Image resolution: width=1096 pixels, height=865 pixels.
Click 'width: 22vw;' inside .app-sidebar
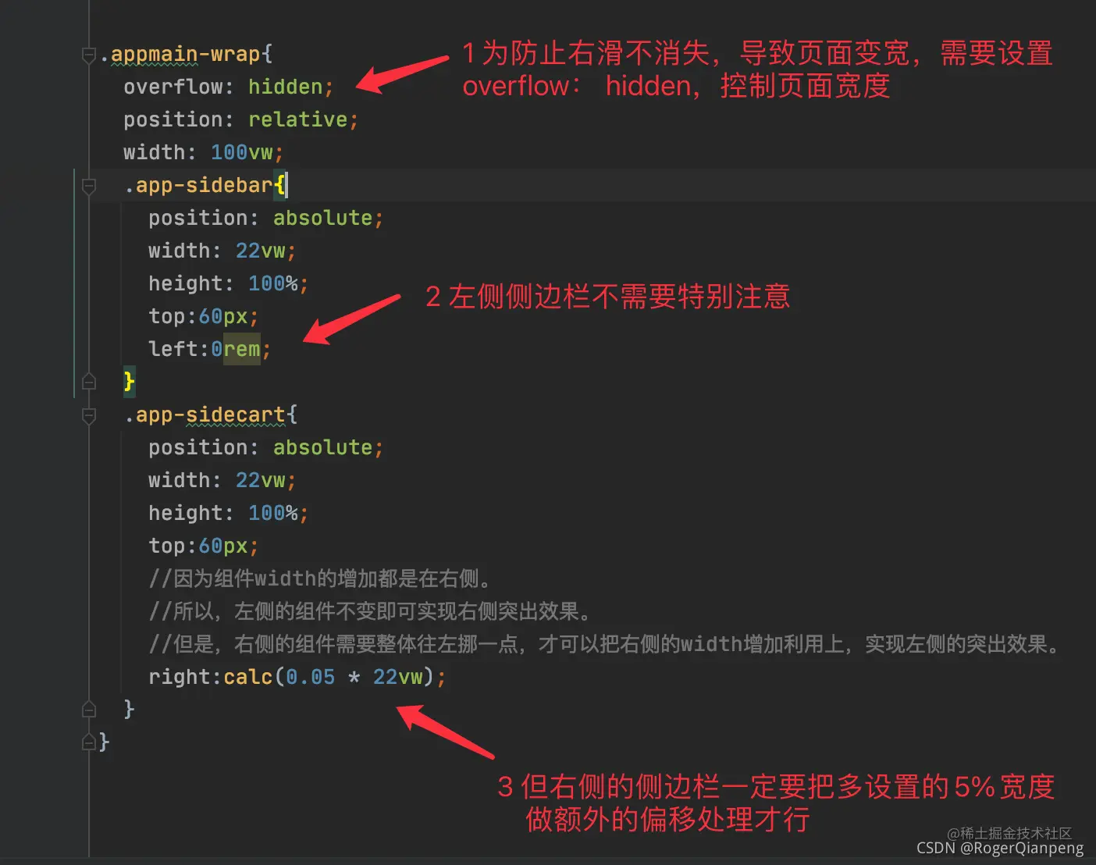click(x=222, y=251)
